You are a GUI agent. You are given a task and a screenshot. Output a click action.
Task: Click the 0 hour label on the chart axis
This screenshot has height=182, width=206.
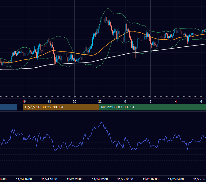[x=125, y=102]
